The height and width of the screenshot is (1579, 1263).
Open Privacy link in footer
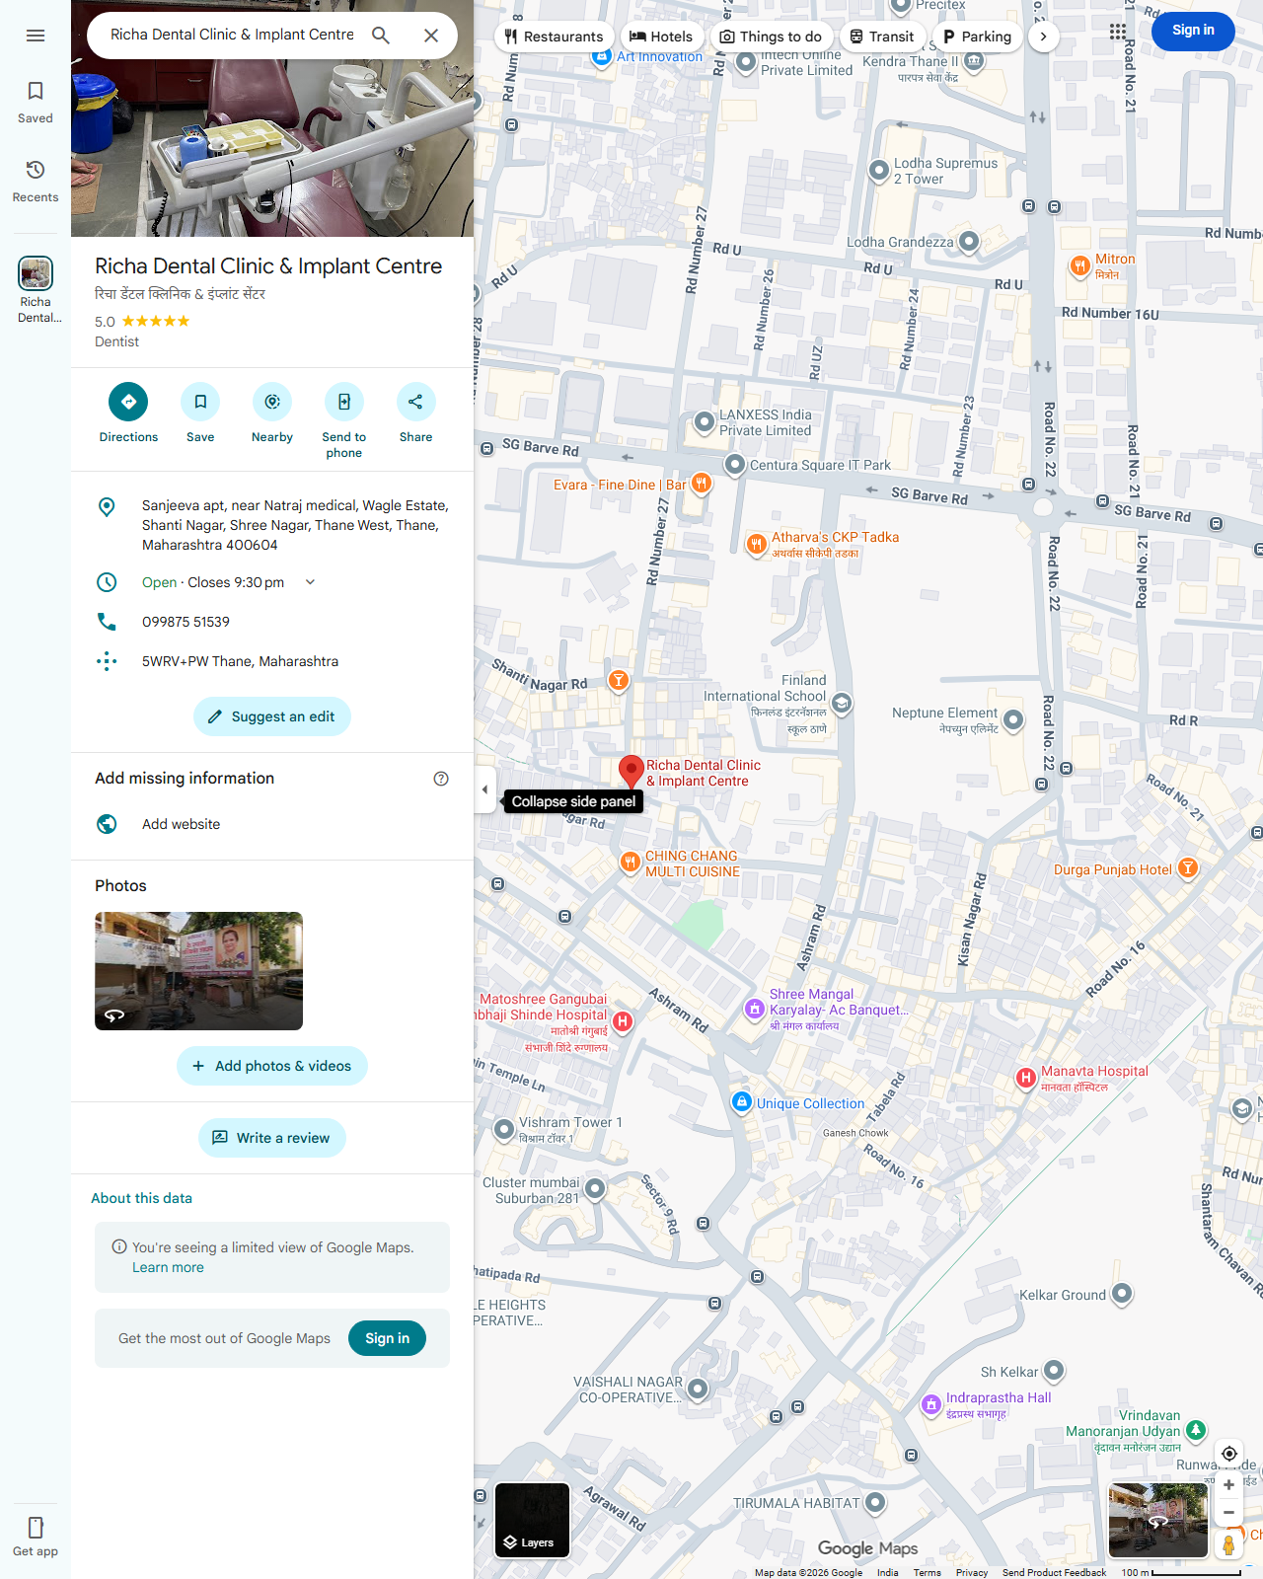[x=971, y=1572]
